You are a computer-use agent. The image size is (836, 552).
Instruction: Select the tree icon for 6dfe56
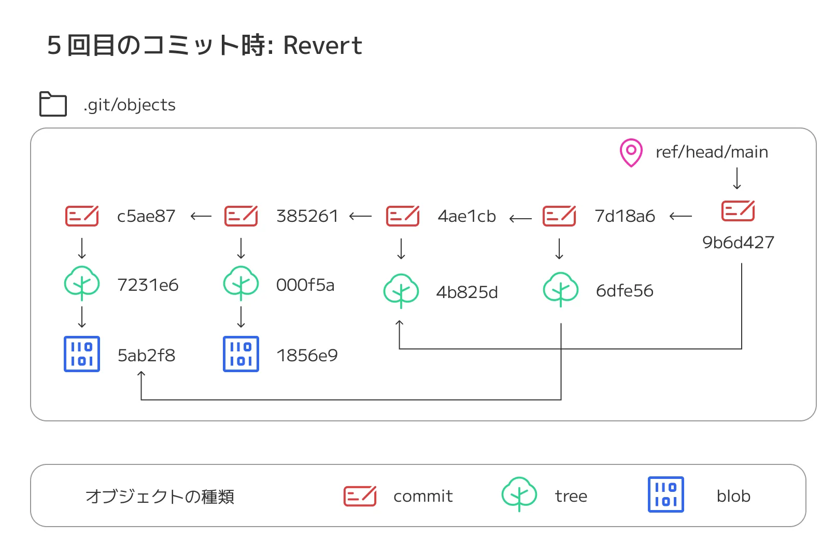point(560,290)
